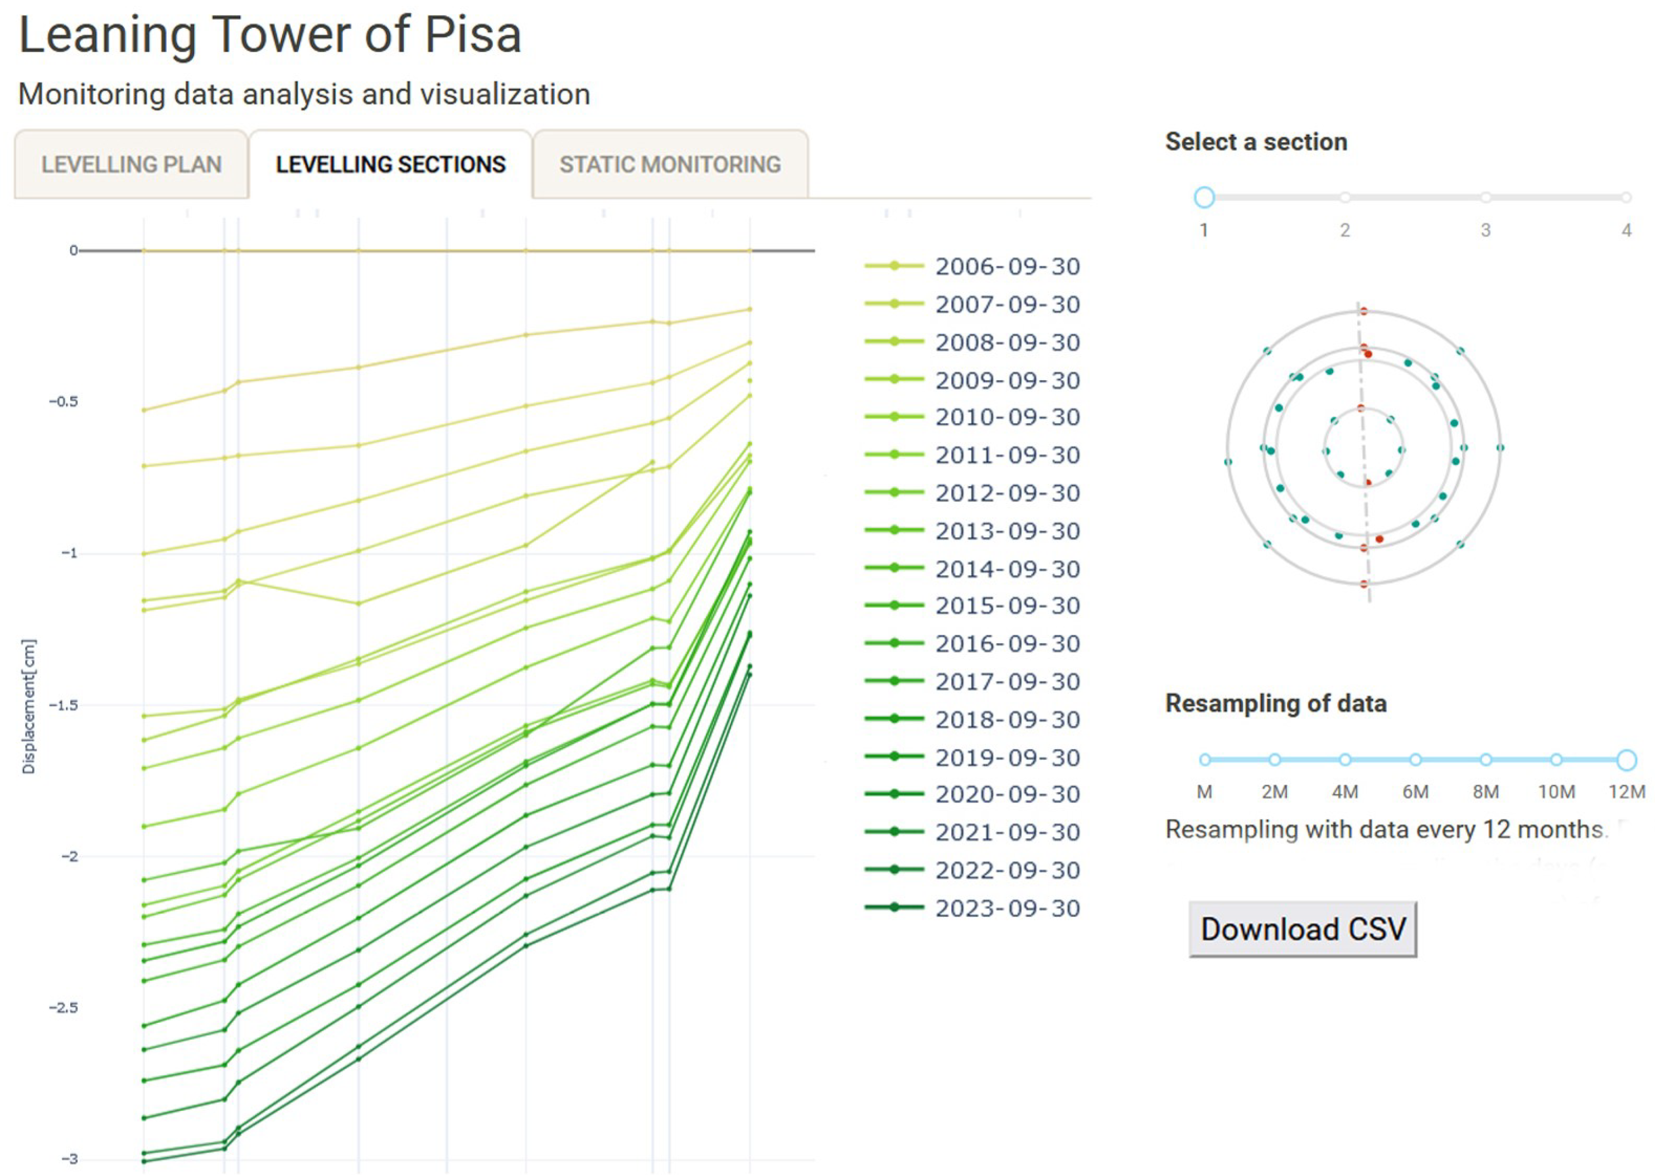Select section 4 on the section slider
1655x1175 pixels.
1625,197
